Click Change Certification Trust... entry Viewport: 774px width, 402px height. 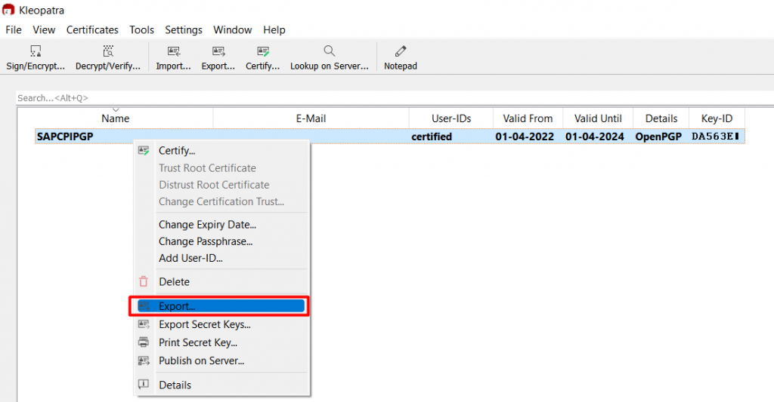coord(221,201)
